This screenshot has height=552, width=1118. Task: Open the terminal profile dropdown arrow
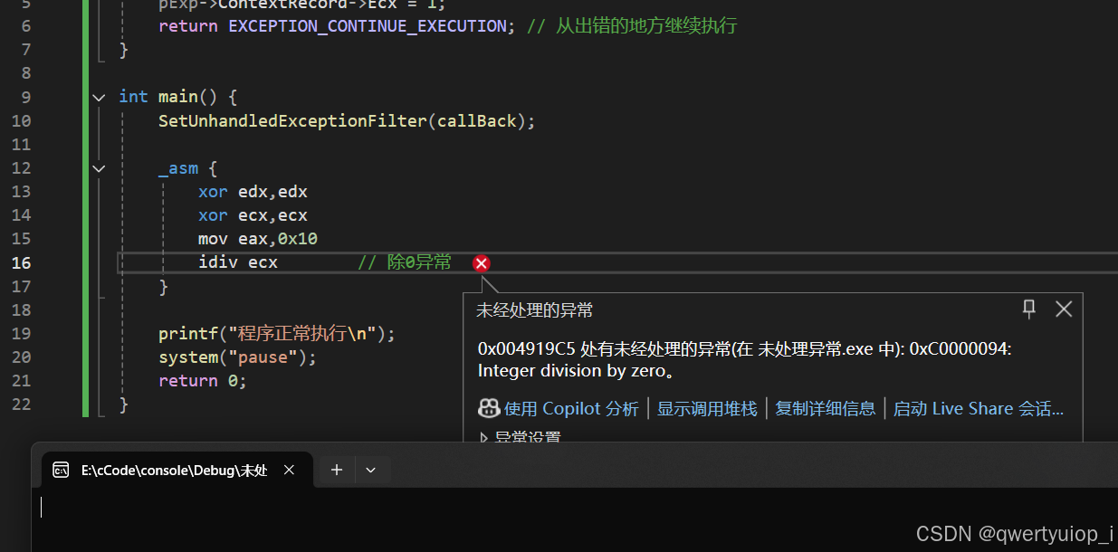pos(370,470)
